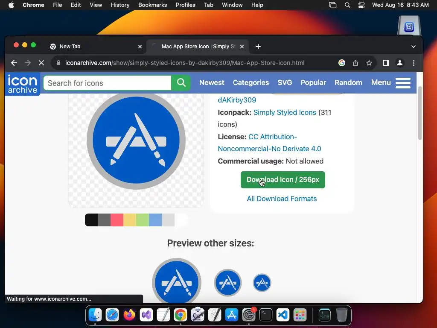Image resolution: width=437 pixels, height=328 pixels.
Task: Open Random navigation link
Action: coord(348,83)
